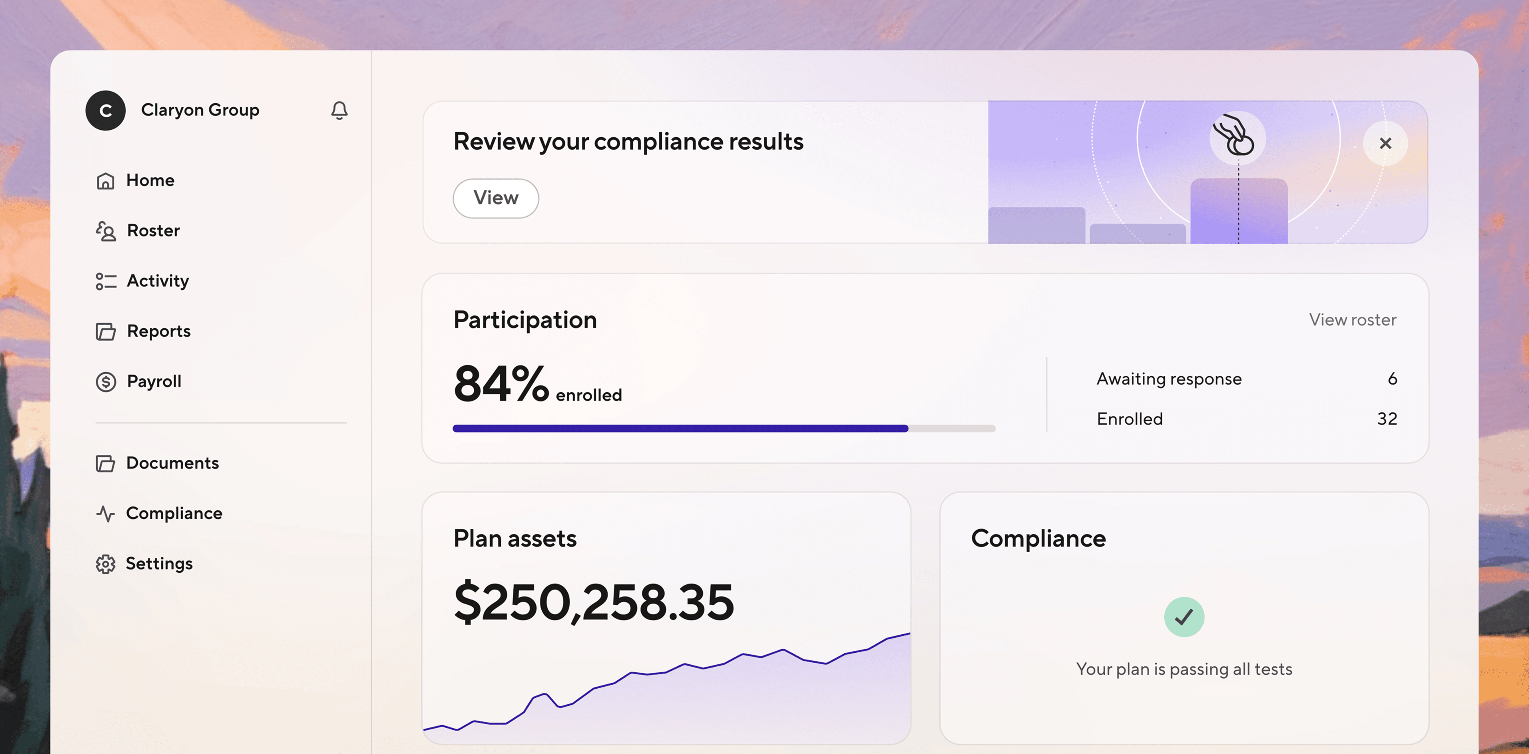Viewport: 1529px width, 754px height.
Task: Click the Settings gear icon
Action: point(106,564)
